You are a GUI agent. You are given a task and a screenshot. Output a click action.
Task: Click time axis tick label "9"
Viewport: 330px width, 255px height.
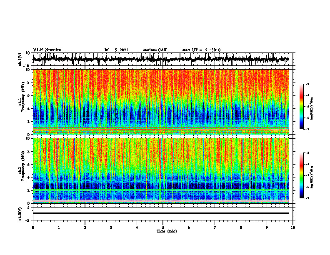pos(267,227)
